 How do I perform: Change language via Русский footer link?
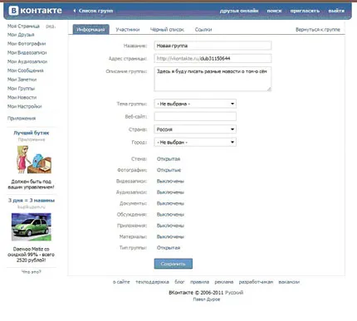point(234,293)
